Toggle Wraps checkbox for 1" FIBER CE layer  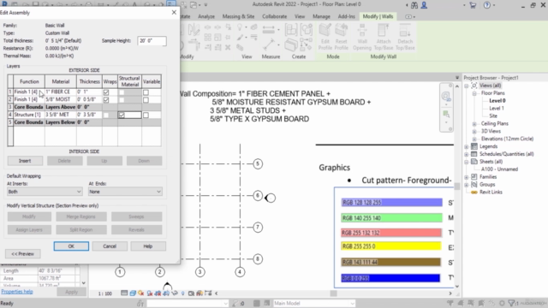(x=106, y=92)
